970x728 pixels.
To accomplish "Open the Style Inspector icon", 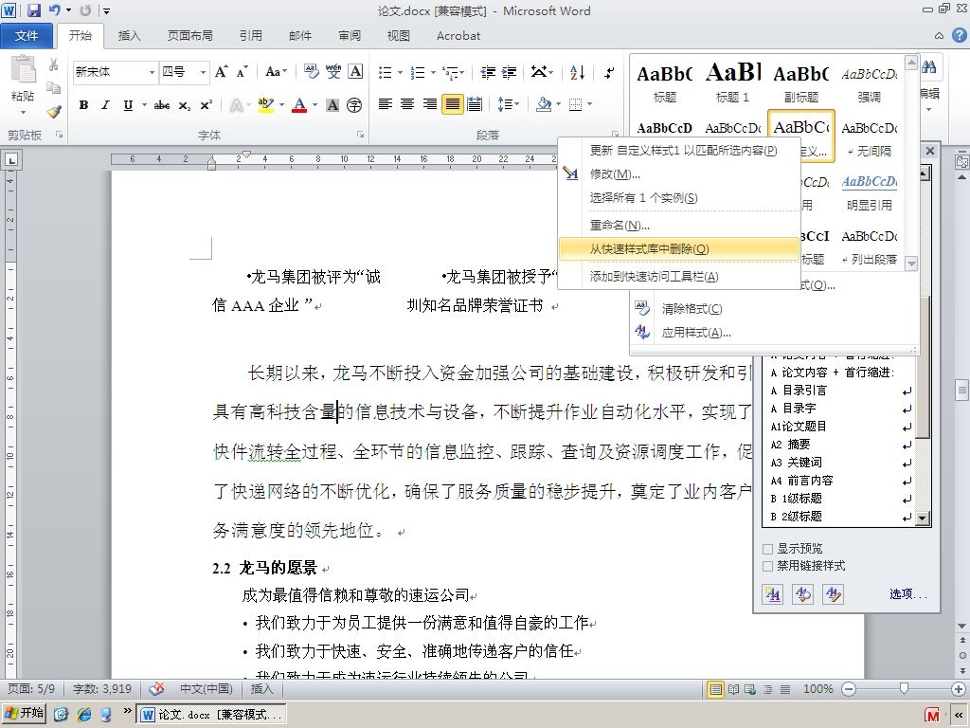I will [x=803, y=594].
